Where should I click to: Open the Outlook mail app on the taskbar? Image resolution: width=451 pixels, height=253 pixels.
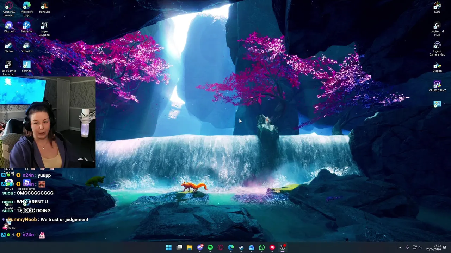(252, 247)
